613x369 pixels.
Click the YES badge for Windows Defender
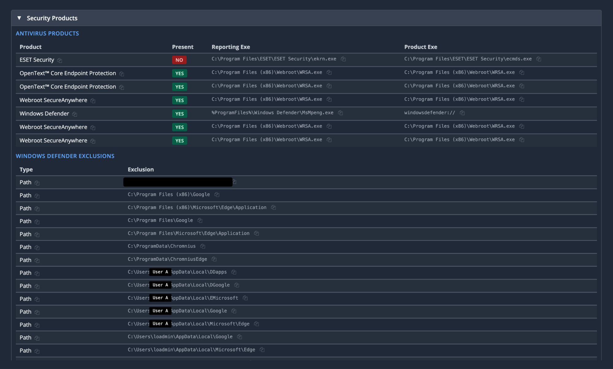179,114
